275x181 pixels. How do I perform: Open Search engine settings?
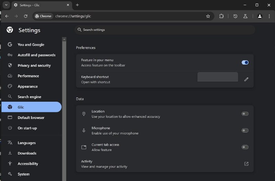pyautogui.click(x=32, y=97)
